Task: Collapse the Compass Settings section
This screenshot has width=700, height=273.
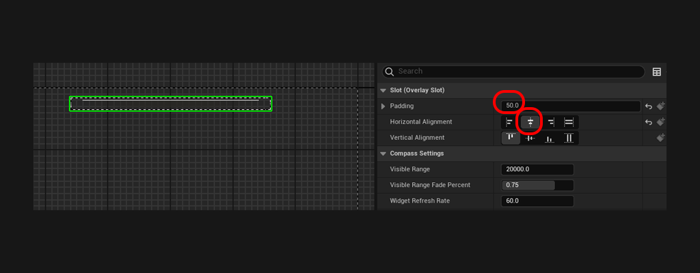Action: (x=383, y=154)
